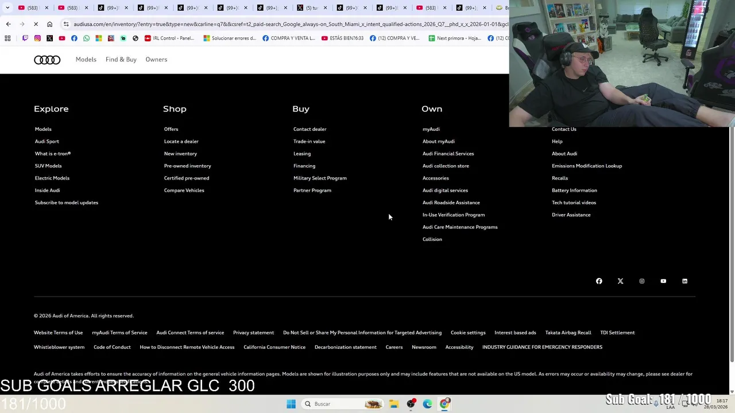Viewport: 735px width, 413px height.
Task: Open Windows Start menu
Action: click(291, 404)
